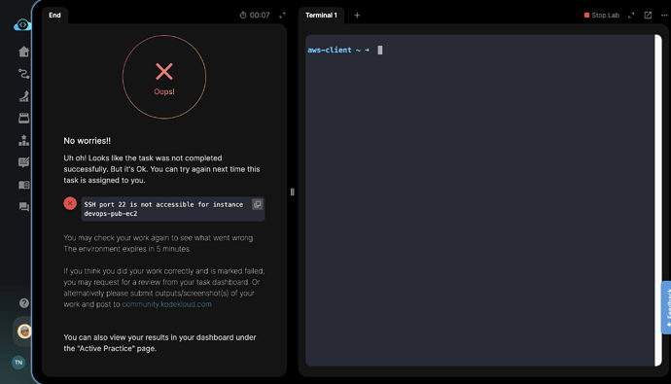Click the 'Oops!' label

click(x=164, y=92)
